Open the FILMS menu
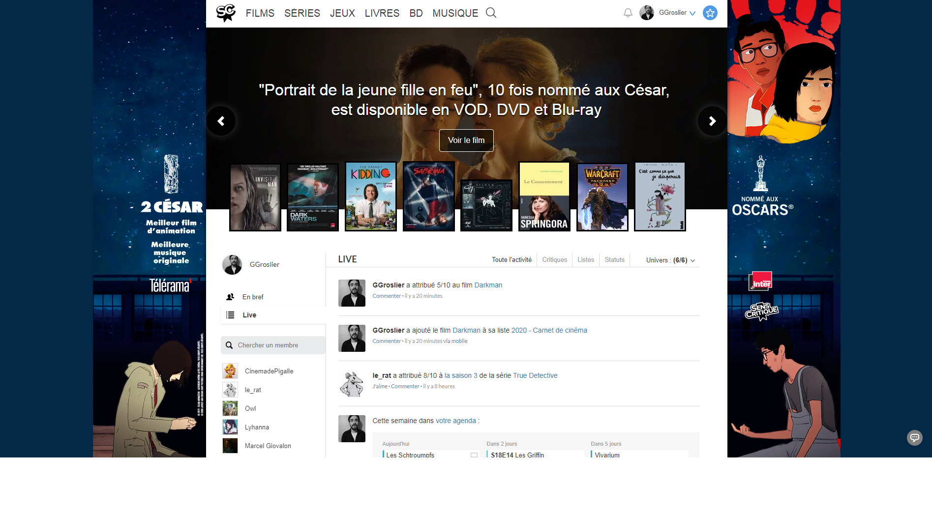Image resolution: width=932 pixels, height=512 pixels. click(x=260, y=13)
